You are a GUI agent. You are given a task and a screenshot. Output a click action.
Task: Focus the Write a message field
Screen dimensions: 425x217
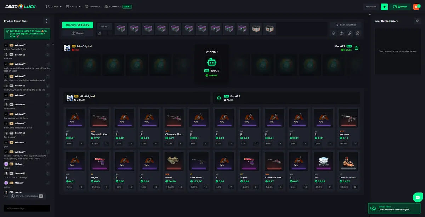pos(27,208)
